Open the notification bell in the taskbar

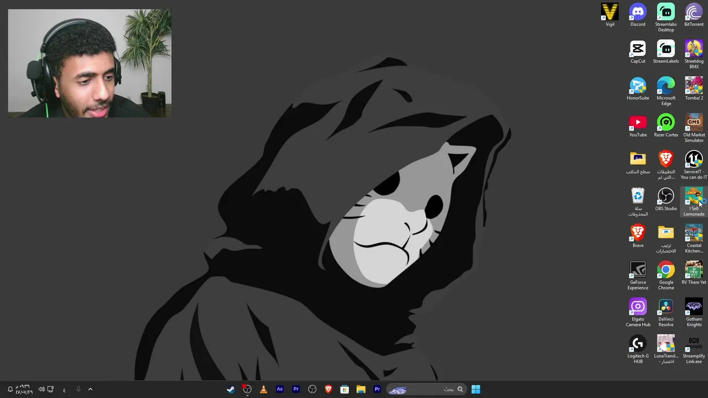[10, 389]
